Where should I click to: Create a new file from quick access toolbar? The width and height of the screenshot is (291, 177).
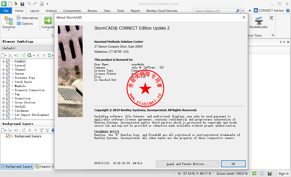[10, 4]
